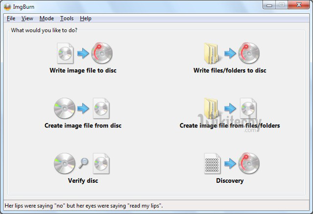Click the folder icon above Create image file from files/folders
313x214 pixels.
coord(212,108)
